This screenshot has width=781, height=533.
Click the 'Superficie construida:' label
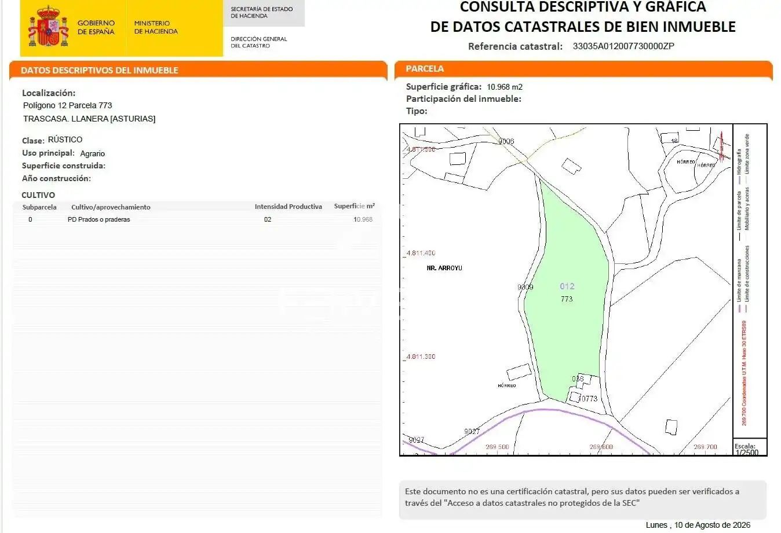click(x=64, y=166)
